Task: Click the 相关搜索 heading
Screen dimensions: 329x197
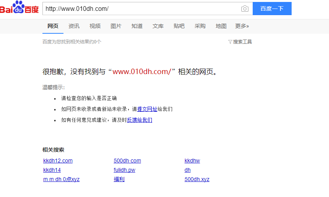Action: [53, 150]
